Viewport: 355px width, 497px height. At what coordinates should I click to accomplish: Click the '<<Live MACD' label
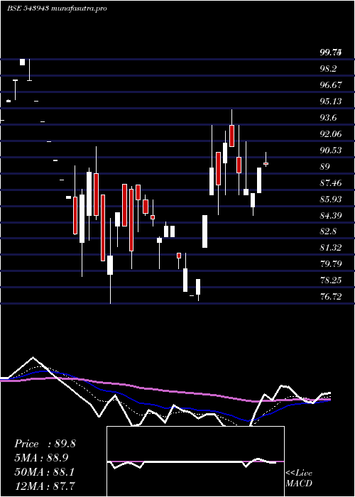pyautogui.click(x=299, y=479)
